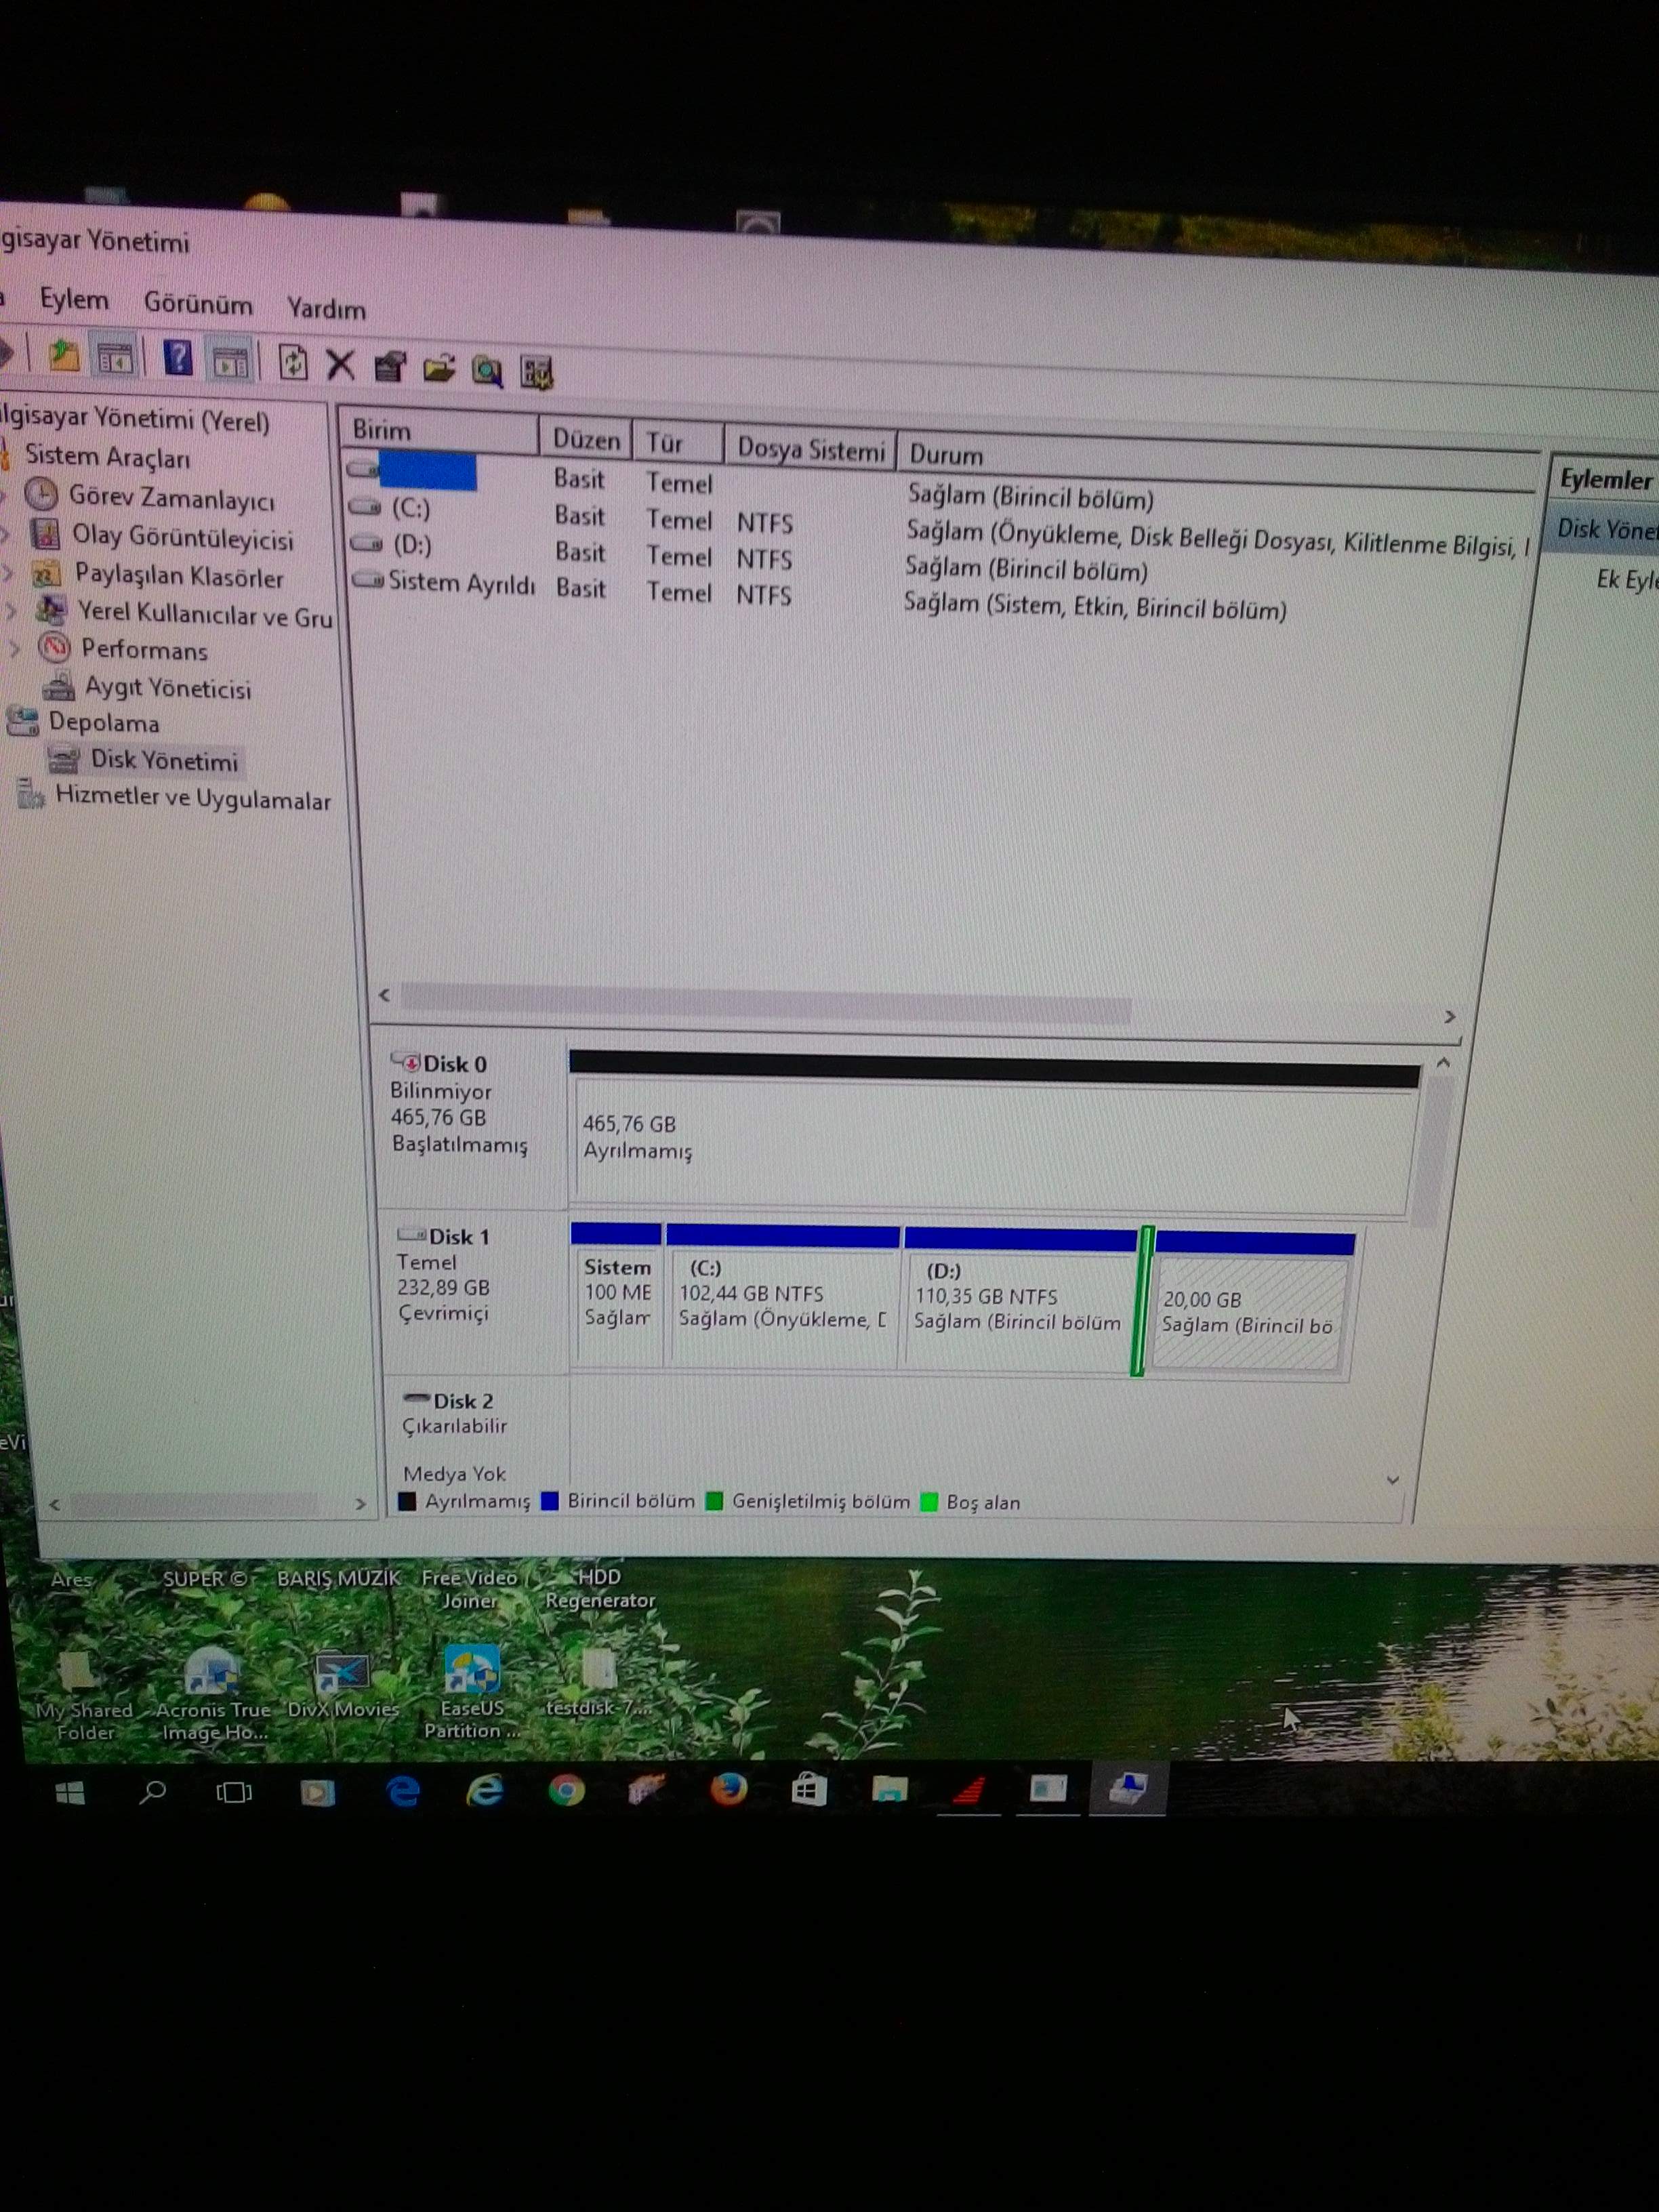Open the Görünüm menu

point(198,304)
